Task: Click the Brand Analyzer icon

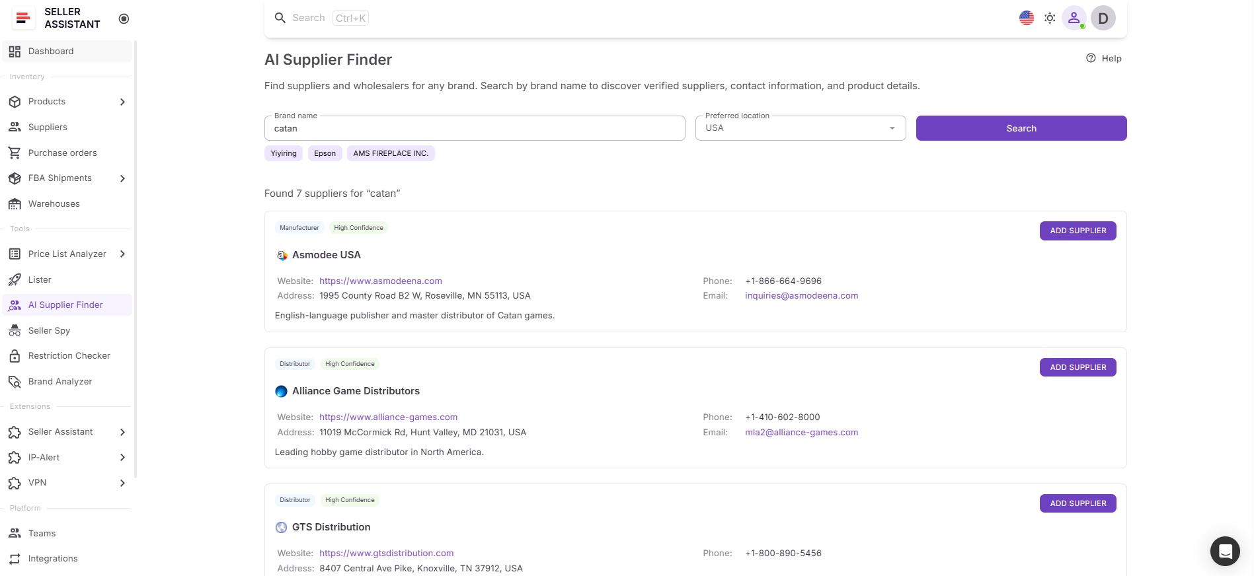Action: (x=15, y=381)
